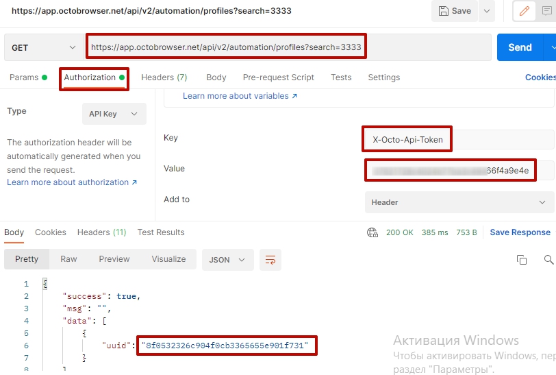Open the Add to Header dropdown
556x375 pixels.
pyautogui.click(x=459, y=202)
